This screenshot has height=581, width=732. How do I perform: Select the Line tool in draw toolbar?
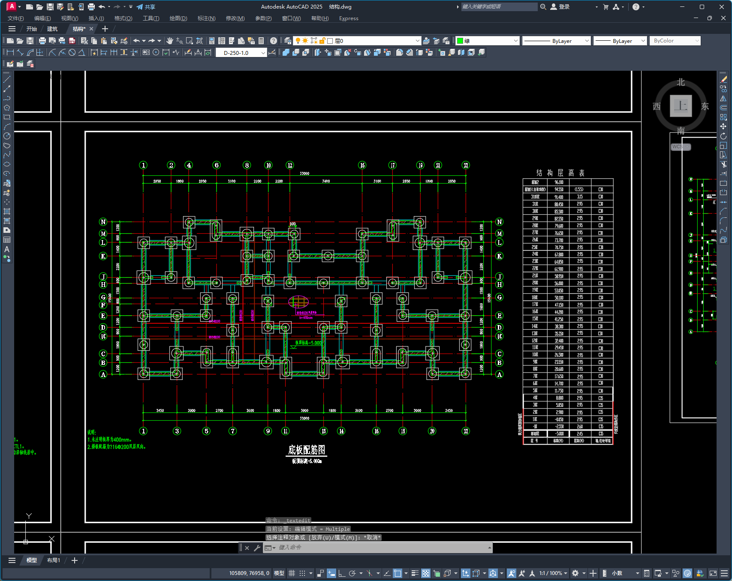click(x=7, y=79)
